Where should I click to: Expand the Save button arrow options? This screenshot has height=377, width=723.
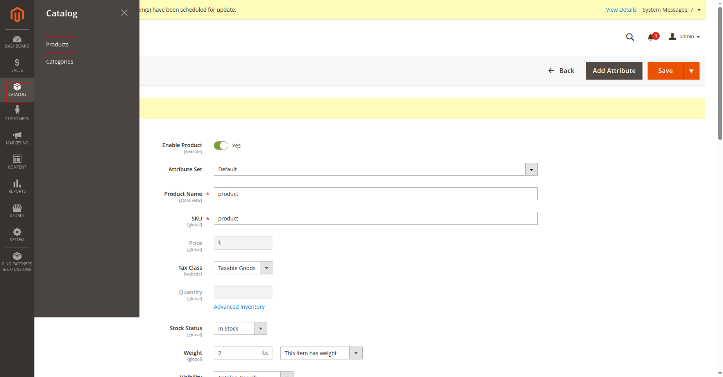(x=691, y=71)
